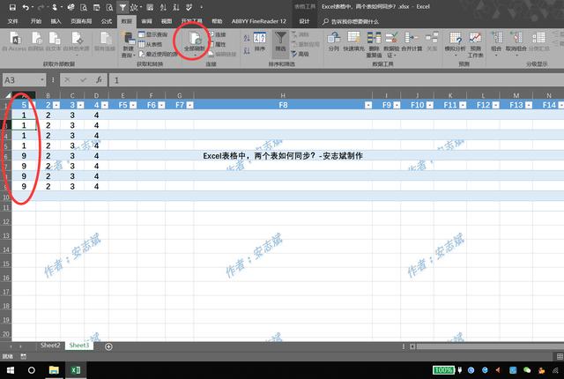Click From Table in Get & Transform
564x379 pixels.
pyautogui.click(x=151, y=45)
